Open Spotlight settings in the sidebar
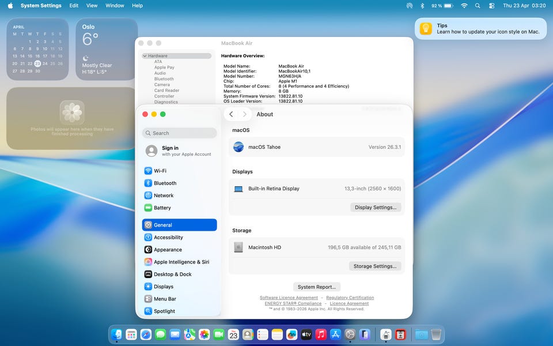This screenshot has height=346, width=553. pos(179,311)
